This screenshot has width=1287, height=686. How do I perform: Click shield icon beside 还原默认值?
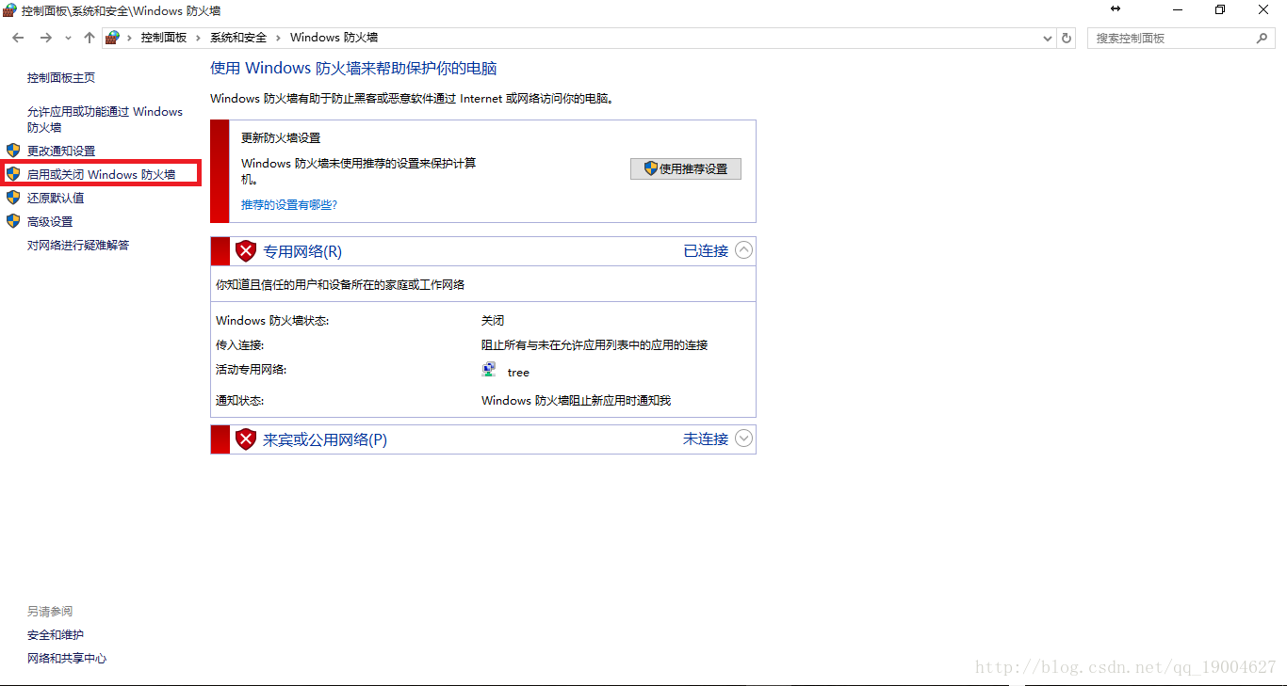(x=13, y=198)
